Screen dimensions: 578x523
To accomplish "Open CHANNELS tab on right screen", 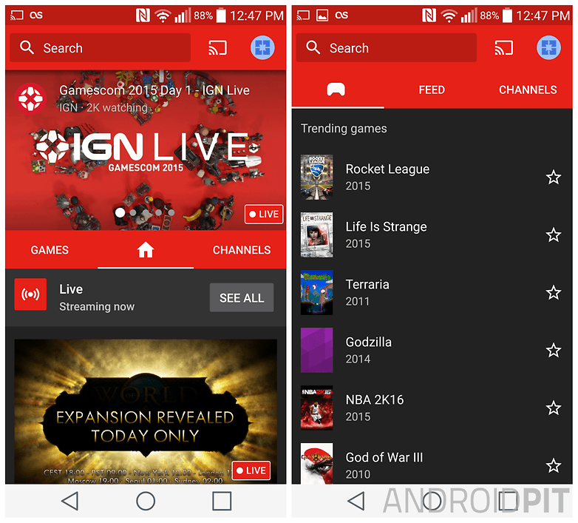I will [x=528, y=90].
